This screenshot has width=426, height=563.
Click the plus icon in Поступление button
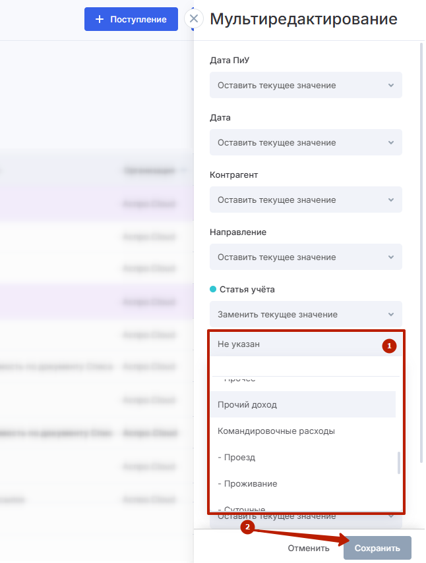(x=100, y=19)
